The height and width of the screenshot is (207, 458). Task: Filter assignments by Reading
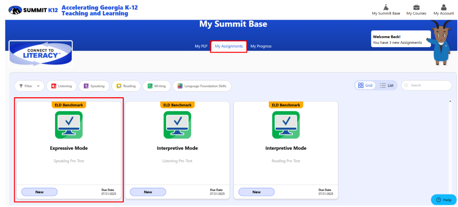pyautogui.click(x=126, y=86)
